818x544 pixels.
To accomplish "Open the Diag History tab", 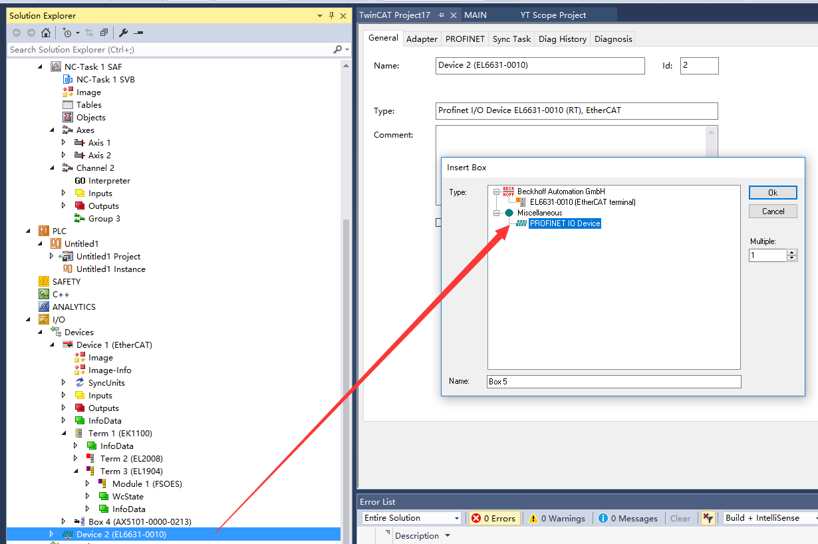I will coord(563,39).
